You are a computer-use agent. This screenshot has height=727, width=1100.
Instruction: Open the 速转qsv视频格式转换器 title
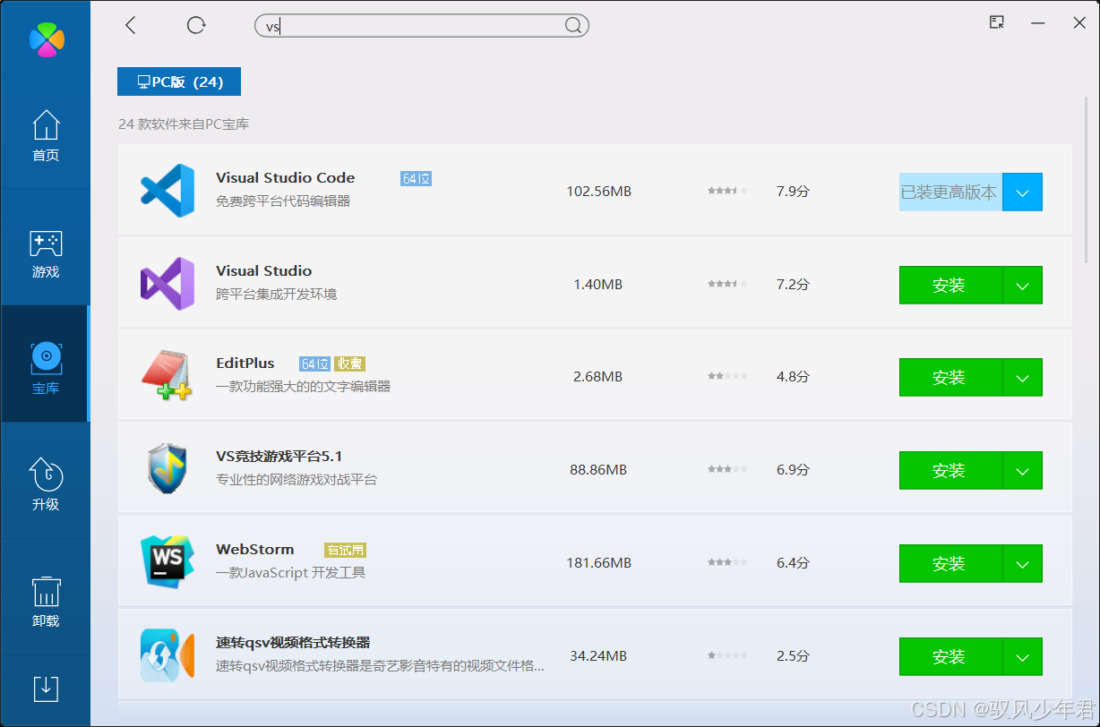(x=293, y=642)
